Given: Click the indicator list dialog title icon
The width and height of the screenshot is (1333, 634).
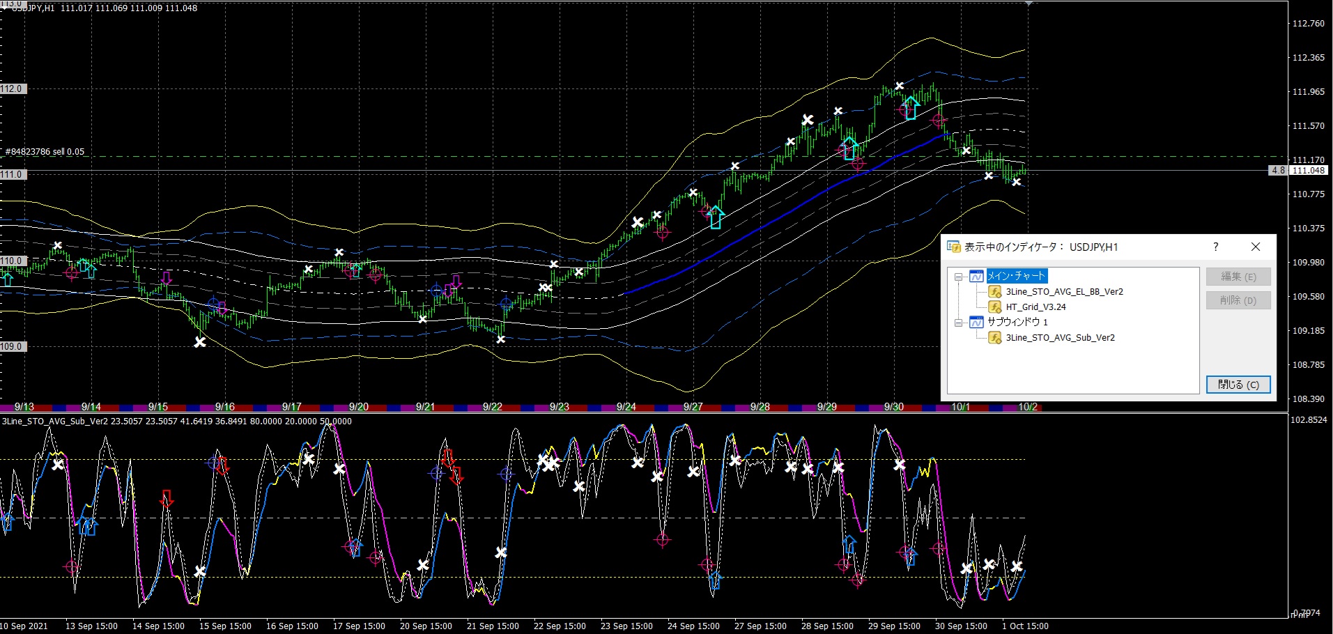Looking at the screenshot, I should pyautogui.click(x=954, y=247).
